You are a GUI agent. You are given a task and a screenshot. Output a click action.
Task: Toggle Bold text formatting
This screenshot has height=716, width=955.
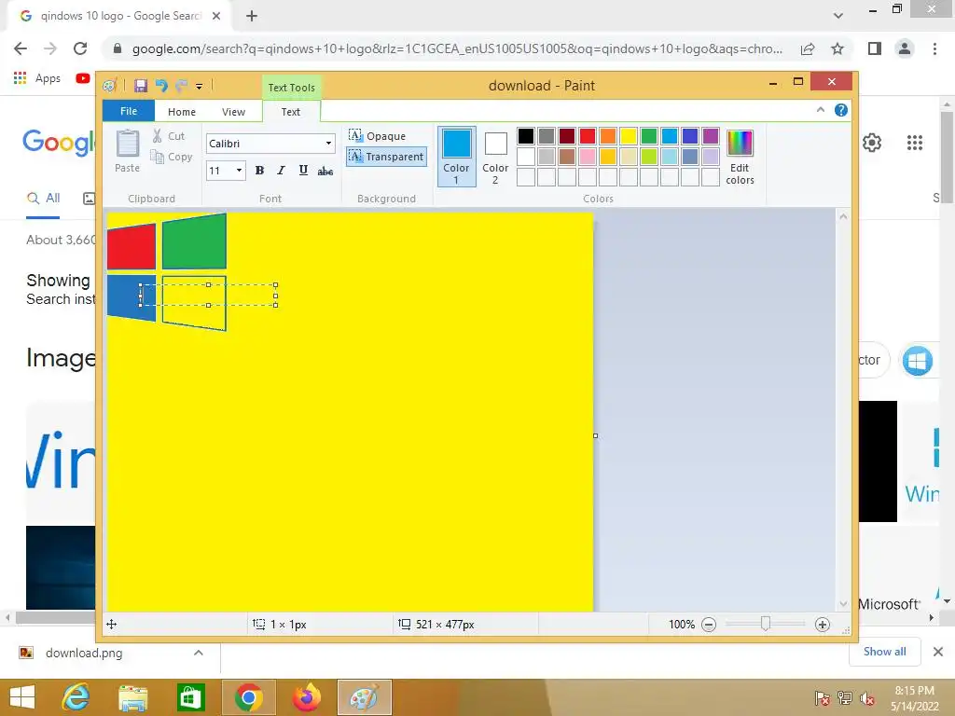pyautogui.click(x=259, y=171)
